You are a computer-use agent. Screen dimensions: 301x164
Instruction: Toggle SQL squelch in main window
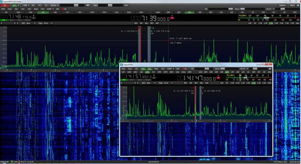(x=29, y=9)
